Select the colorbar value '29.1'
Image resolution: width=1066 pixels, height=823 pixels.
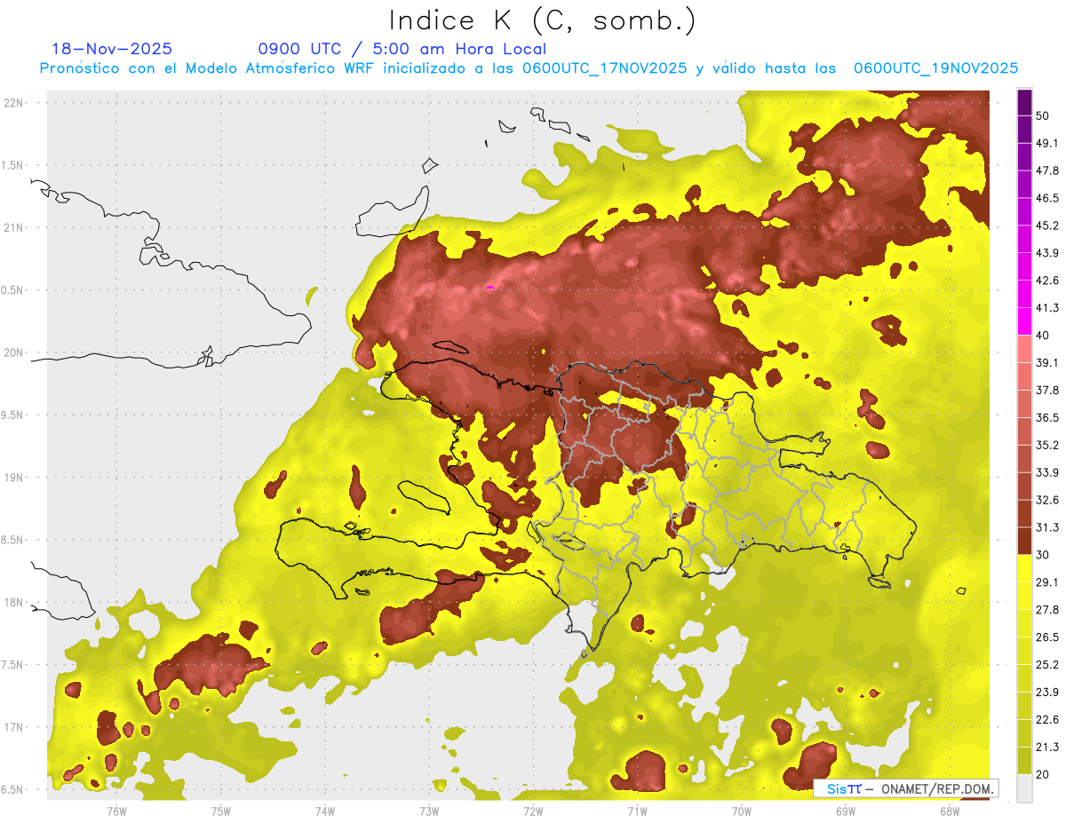pos(1047,582)
